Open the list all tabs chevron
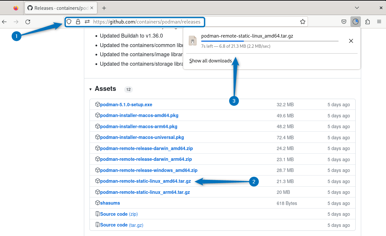This screenshot has height=236, width=386. pos(357,8)
